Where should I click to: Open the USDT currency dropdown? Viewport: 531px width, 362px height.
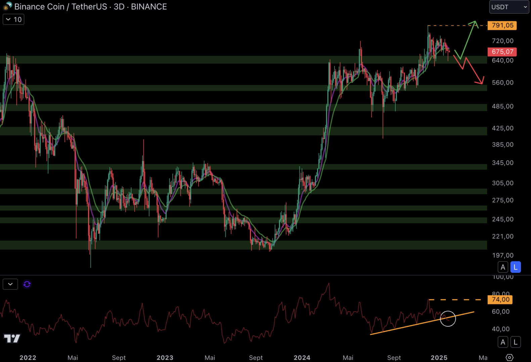[509, 7]
